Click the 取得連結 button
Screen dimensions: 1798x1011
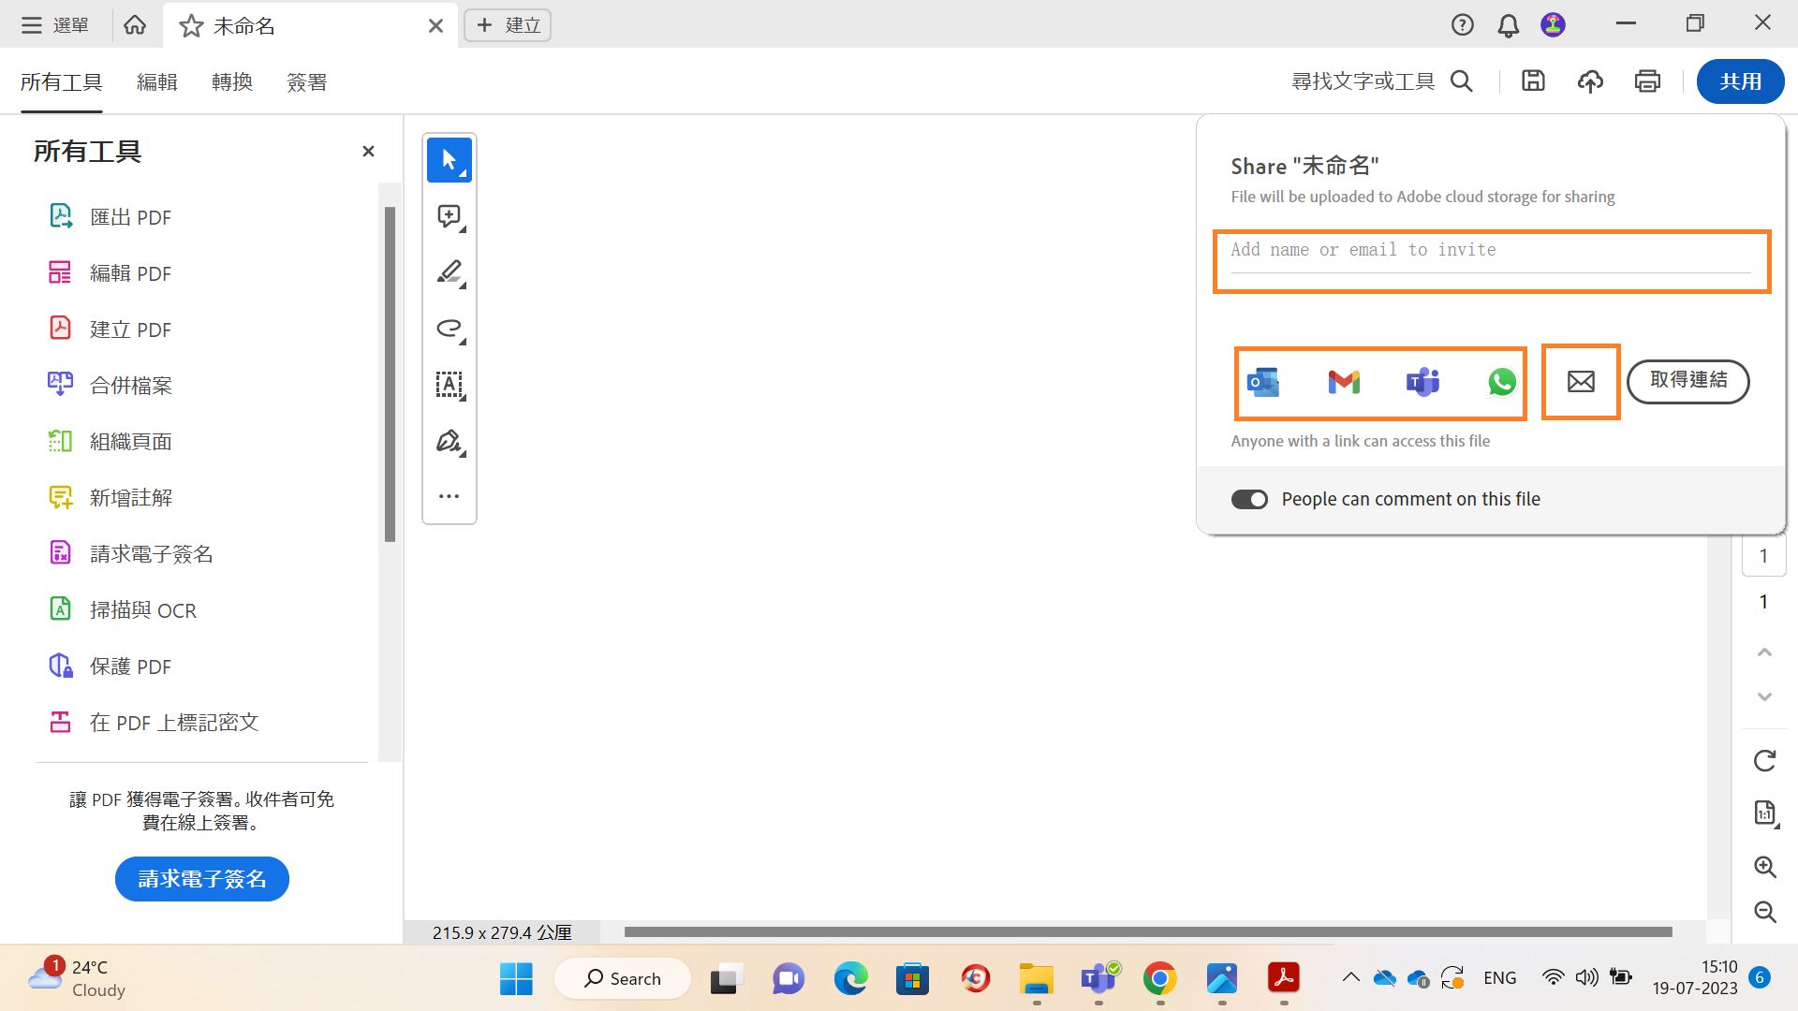tap(1687, 381)
